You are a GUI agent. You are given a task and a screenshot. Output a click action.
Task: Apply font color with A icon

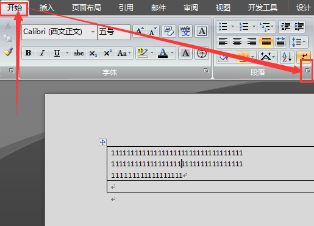pos(163,53)
